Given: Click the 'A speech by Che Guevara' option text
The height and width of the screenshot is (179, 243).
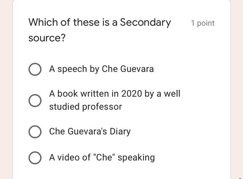Looking at the screenshot, I should click(x=101, y=69).
